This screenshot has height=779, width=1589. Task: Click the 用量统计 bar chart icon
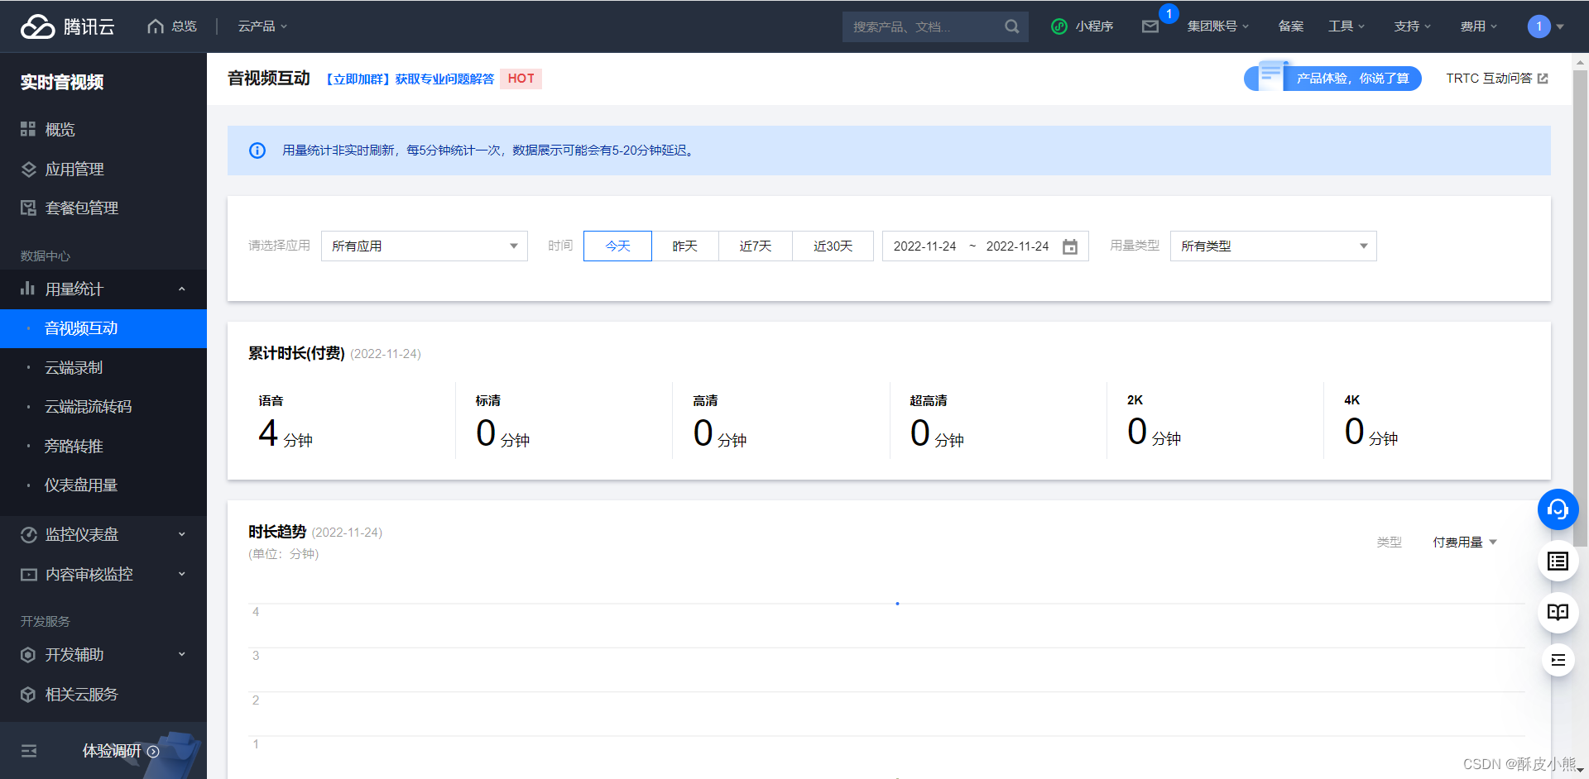(28, 289)
